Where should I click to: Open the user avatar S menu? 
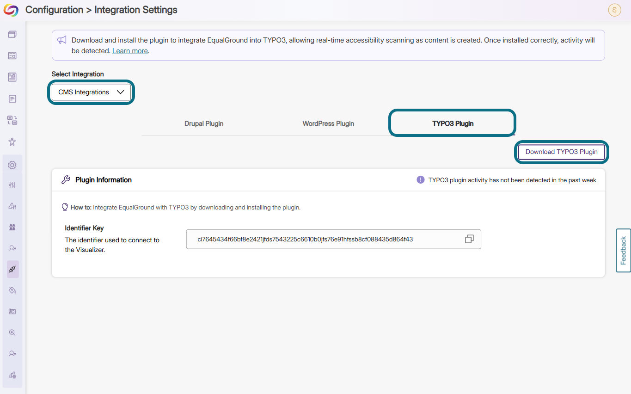pyautogui.click(x=614, y=10)
